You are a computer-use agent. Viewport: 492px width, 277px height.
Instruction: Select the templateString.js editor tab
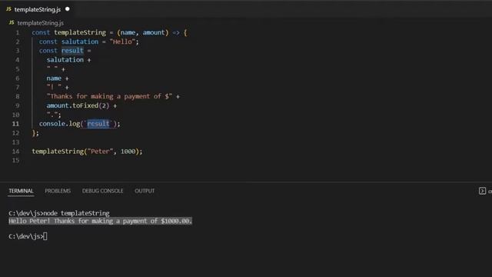[x=38, y=9]
